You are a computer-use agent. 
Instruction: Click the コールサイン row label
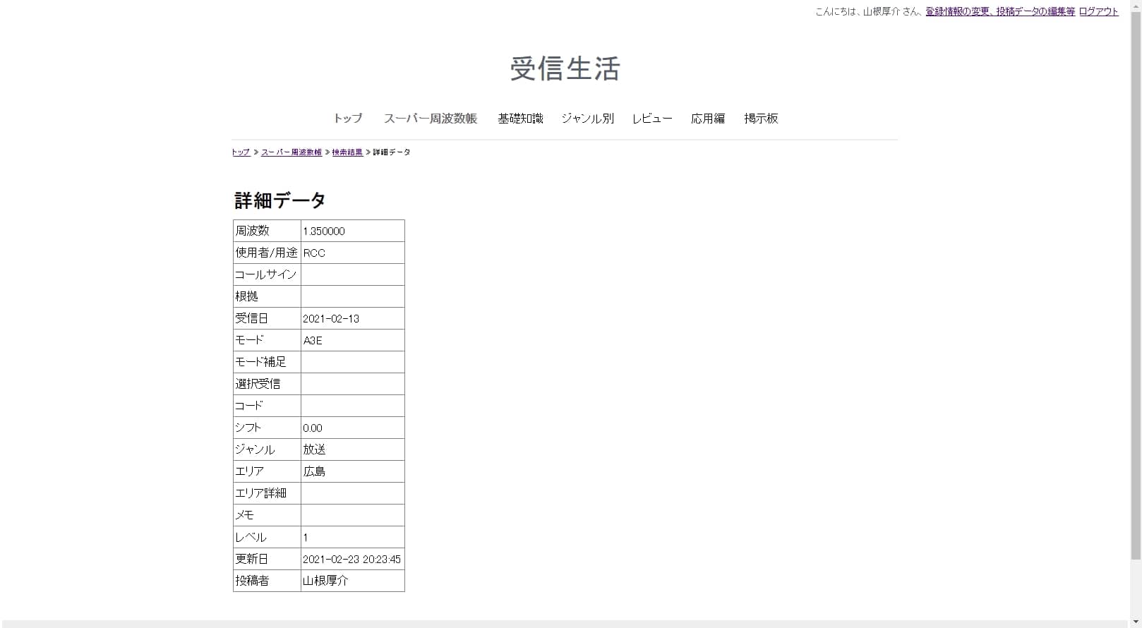coord(266,274)
